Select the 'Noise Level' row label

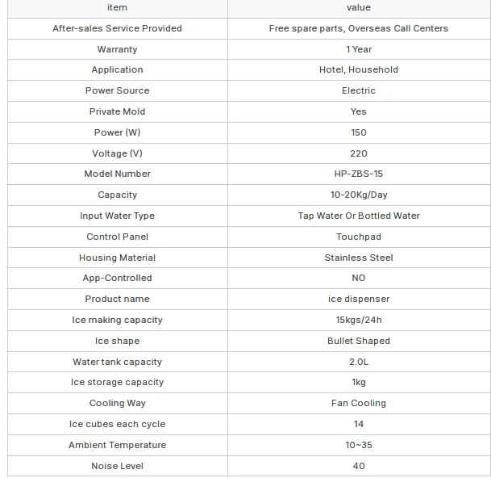pyautogui.click(x=117, y=466)
